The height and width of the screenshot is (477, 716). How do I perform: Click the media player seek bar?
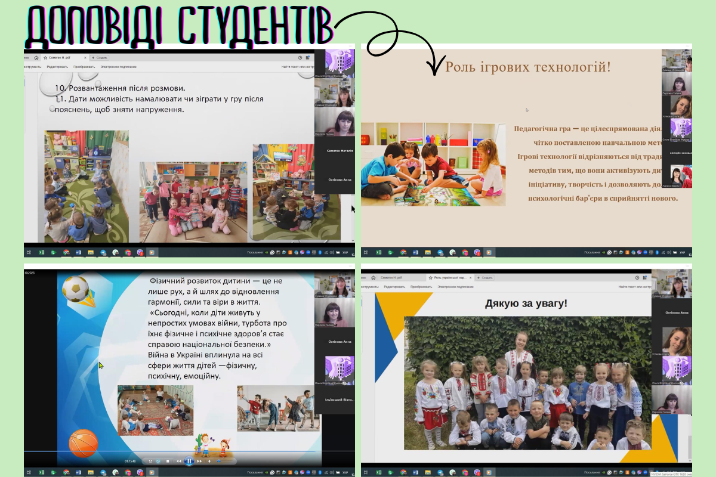tap(179, 452)
